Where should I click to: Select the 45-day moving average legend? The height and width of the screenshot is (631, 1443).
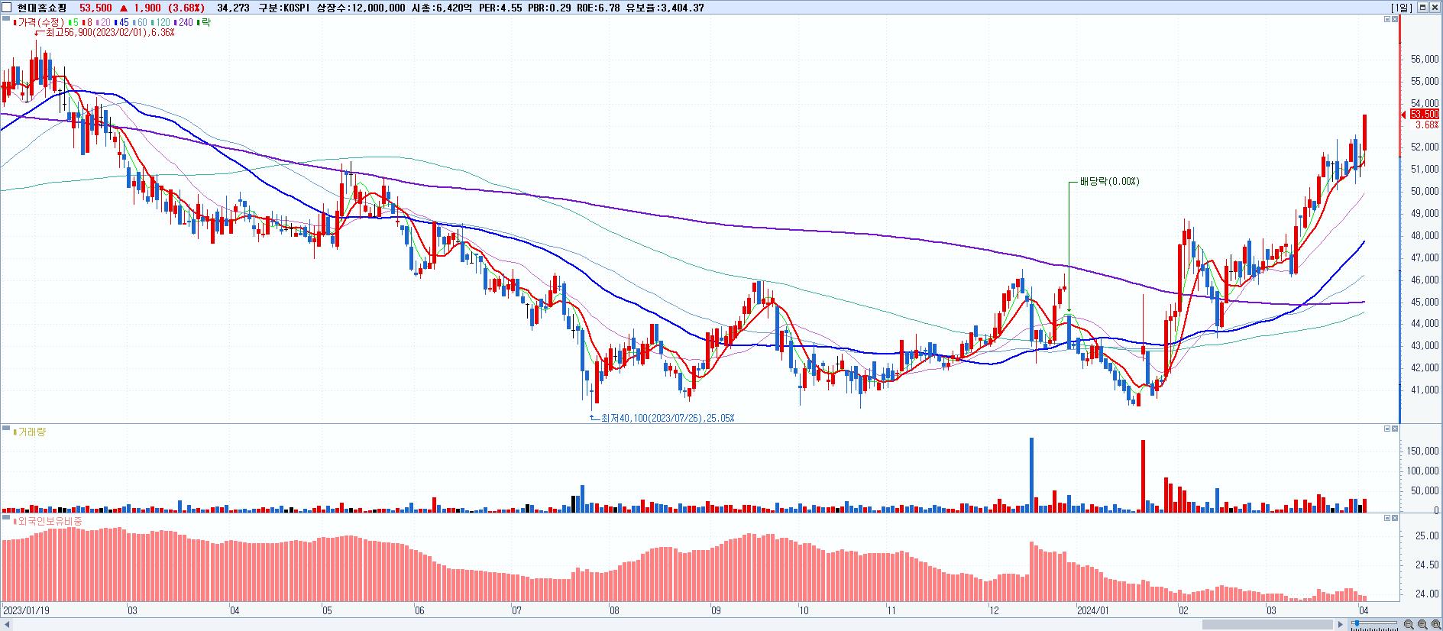tap(121, 22)
